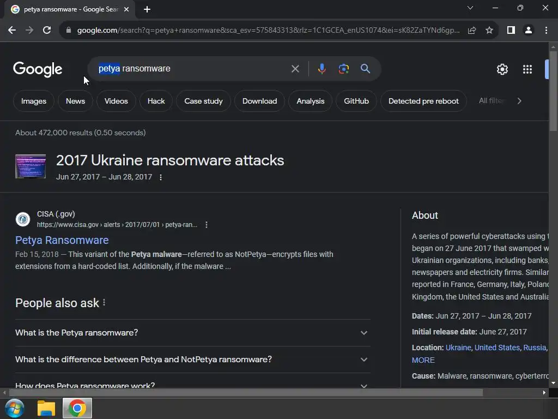The height and width of the screenshot is (419, 558).
Task: Click the CISA site favicon
Action: 23,219
